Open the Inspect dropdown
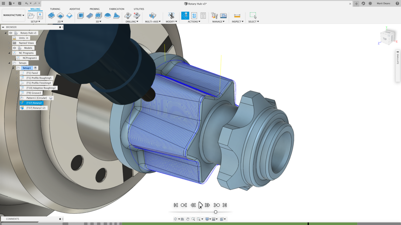 coord(237,22)
